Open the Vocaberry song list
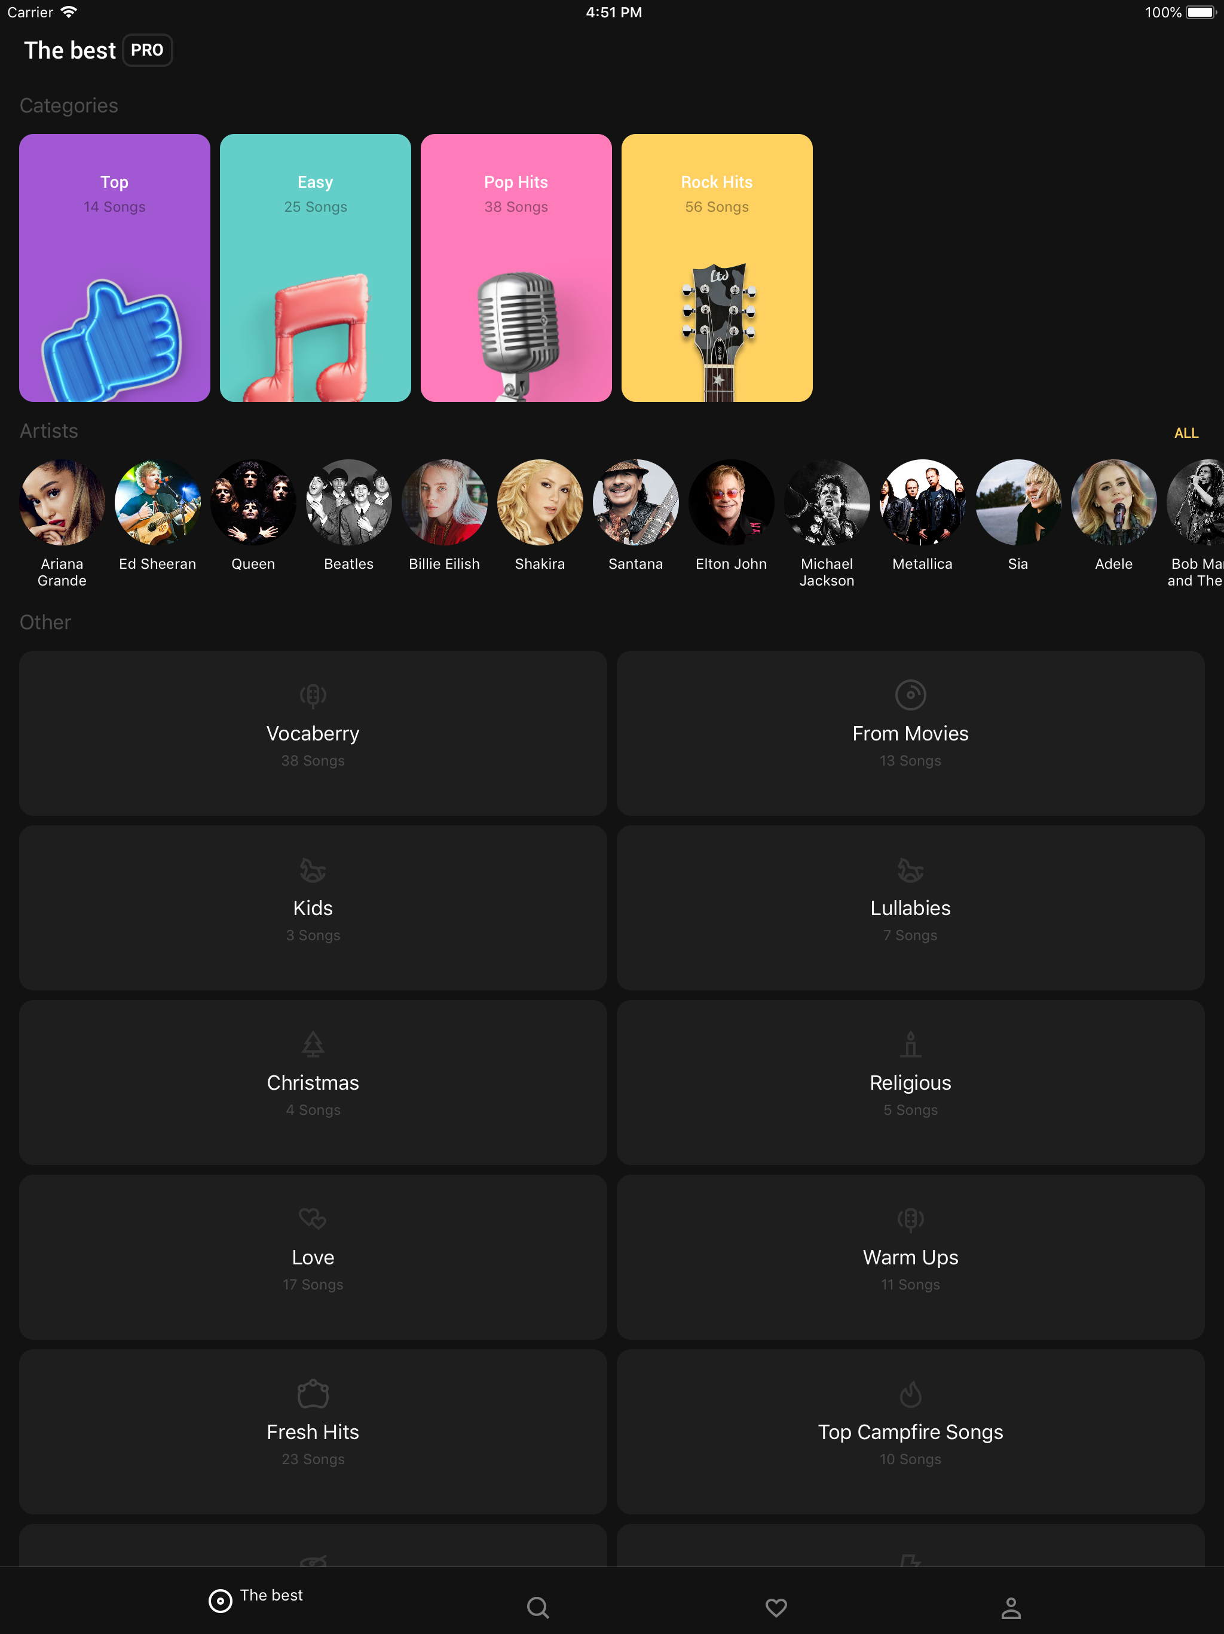 (x=312, y=733)
